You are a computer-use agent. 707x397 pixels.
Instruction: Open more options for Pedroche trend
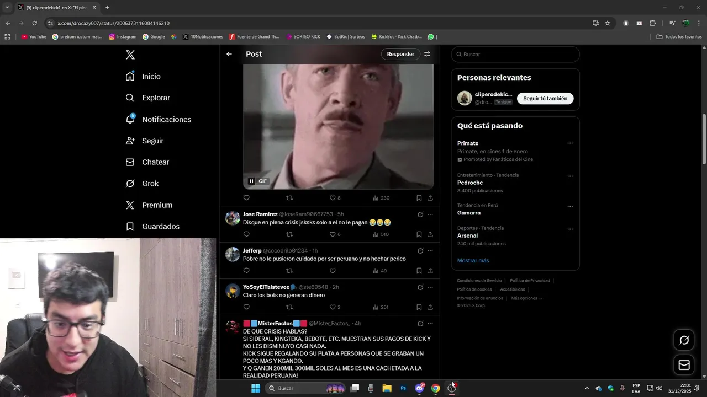pos(570,176)
